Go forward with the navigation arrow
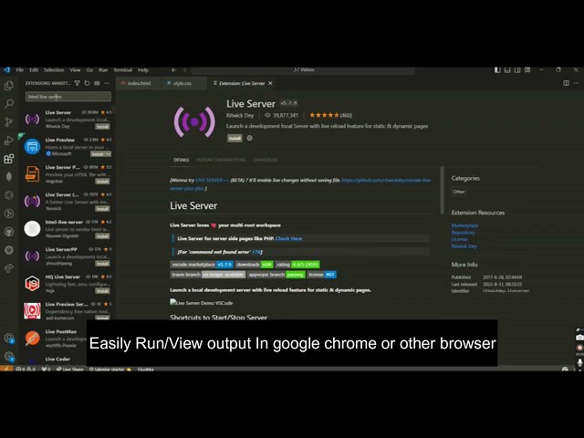 coord(184,69)
